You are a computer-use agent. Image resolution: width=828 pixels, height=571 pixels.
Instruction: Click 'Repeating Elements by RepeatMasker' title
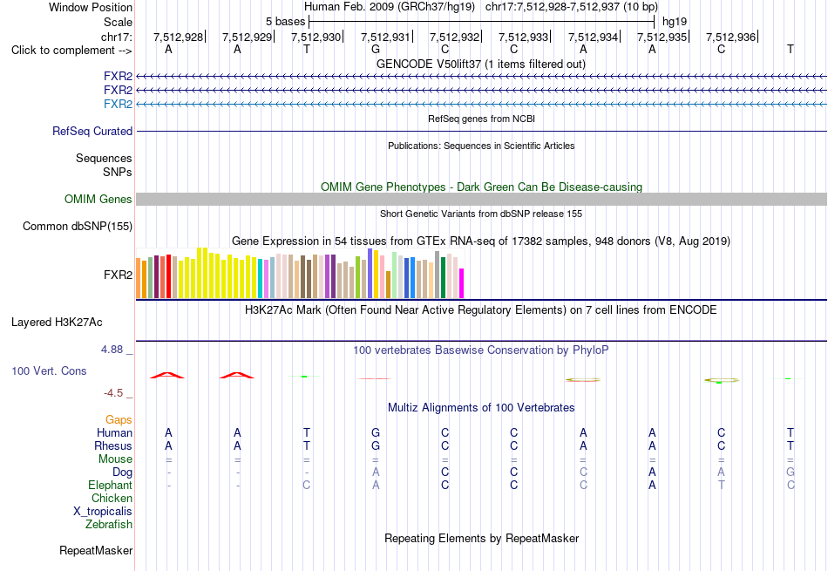[x=482, y=539]
